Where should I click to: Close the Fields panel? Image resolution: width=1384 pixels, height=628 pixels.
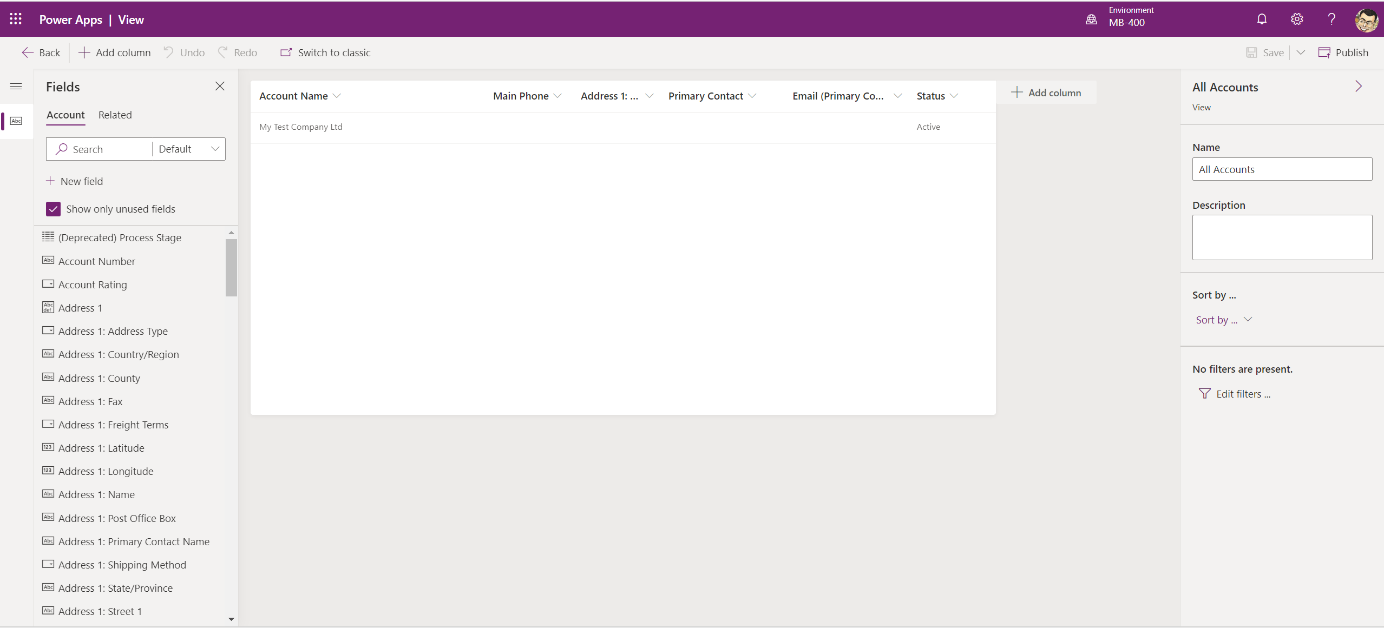point(220,87)
